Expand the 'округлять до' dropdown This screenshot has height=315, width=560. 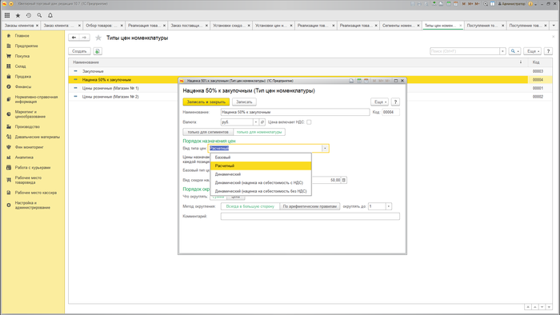(x=389, y=206)
